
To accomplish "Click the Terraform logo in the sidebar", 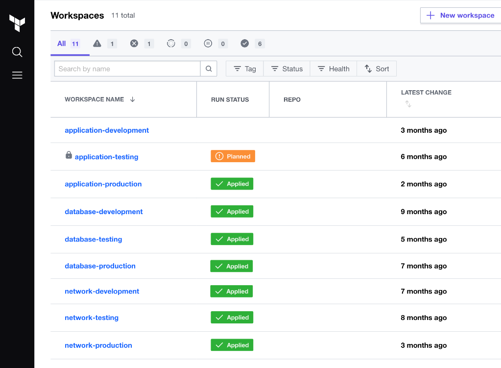I will (17, 23).
